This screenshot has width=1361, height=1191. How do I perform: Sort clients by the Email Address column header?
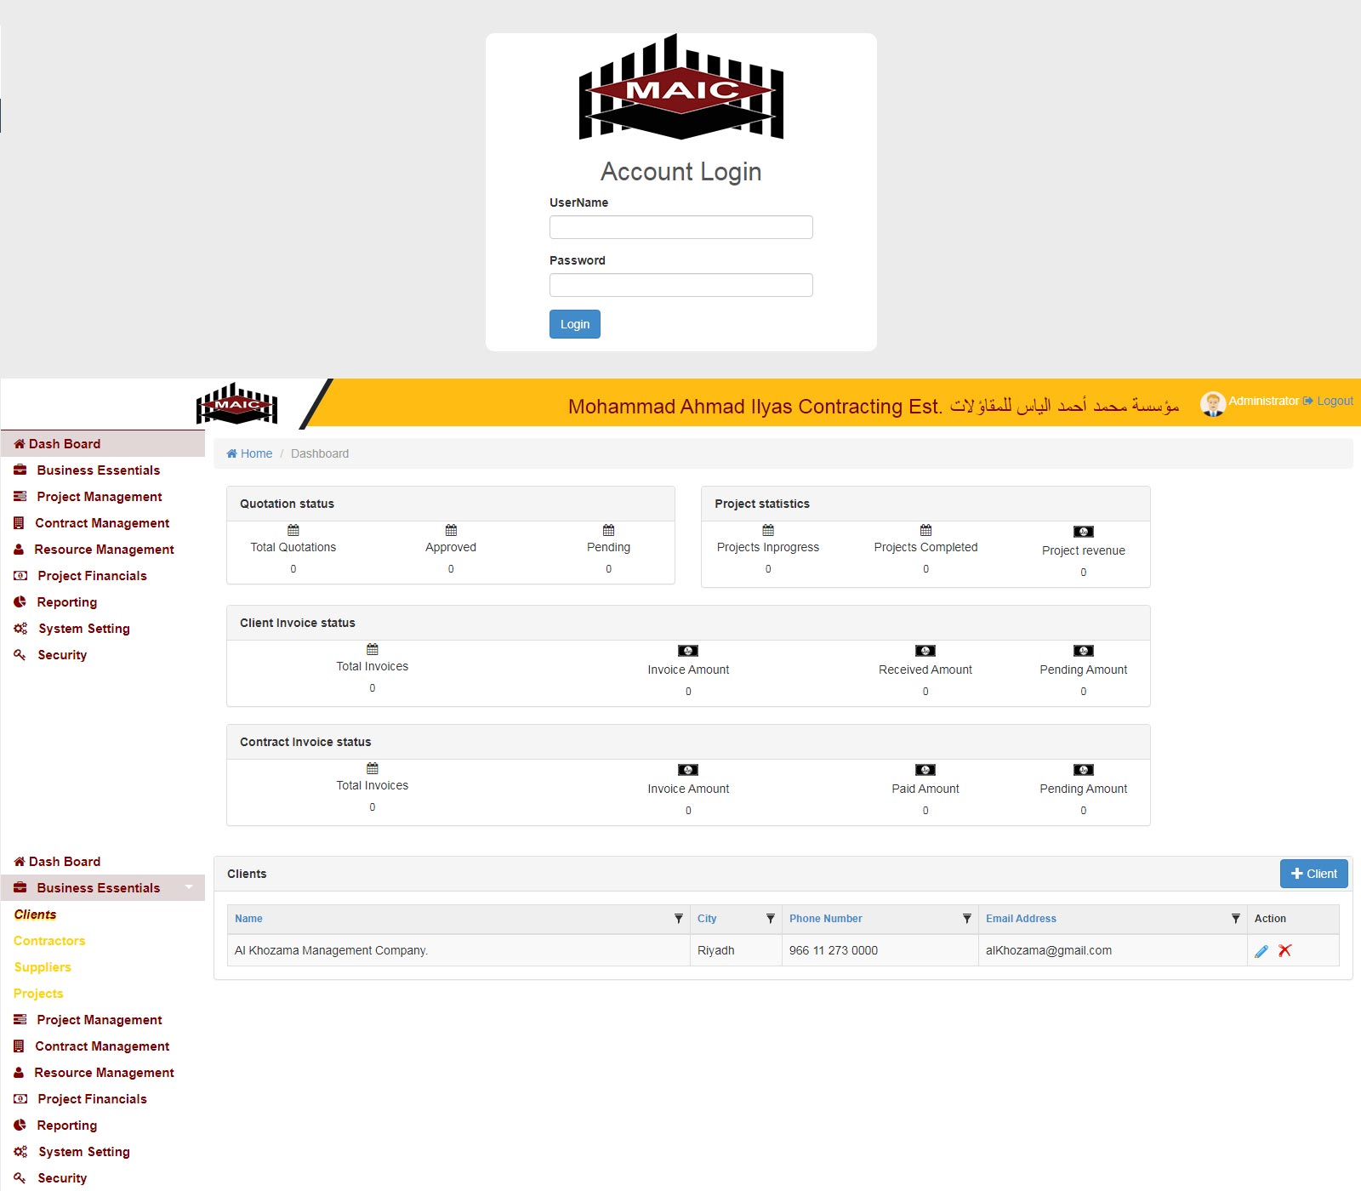click(1021, 919)
